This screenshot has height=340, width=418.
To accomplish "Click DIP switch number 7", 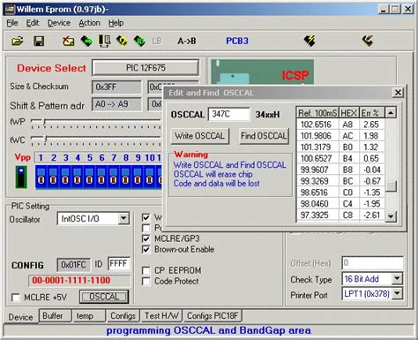I will (x=114, y=177).
